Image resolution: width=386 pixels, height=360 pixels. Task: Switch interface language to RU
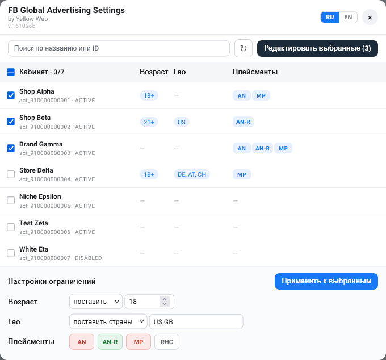pos(330,17)
